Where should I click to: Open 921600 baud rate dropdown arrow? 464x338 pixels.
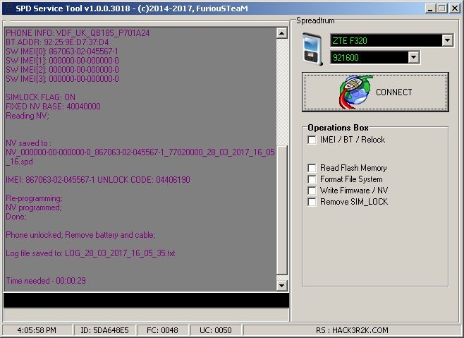pyautogui.click(x=413, y=57)
